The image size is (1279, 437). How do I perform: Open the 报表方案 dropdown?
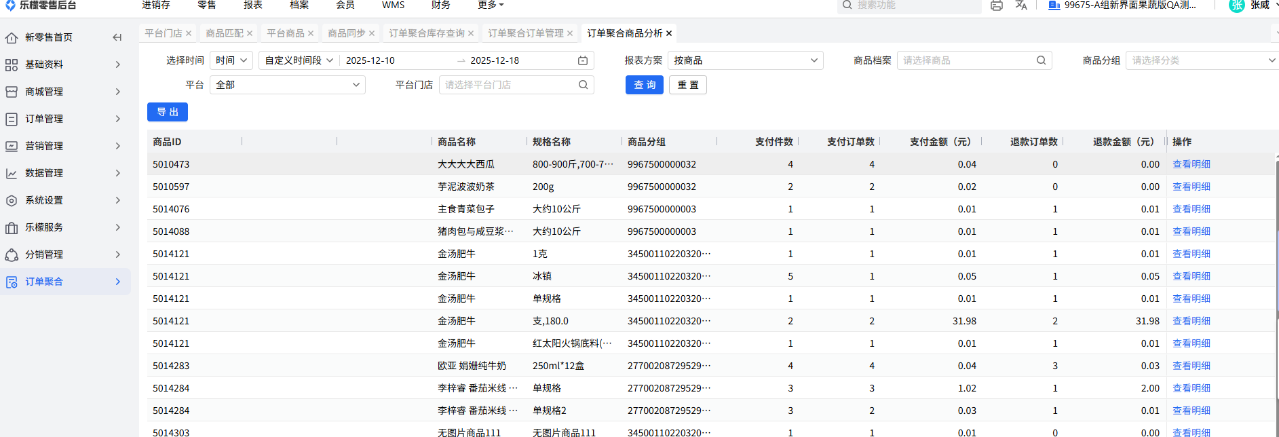tap(745, 60)
